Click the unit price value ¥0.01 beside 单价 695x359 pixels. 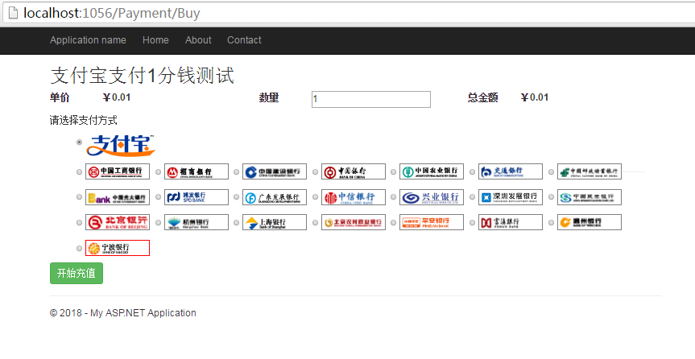tap(117, 97)
